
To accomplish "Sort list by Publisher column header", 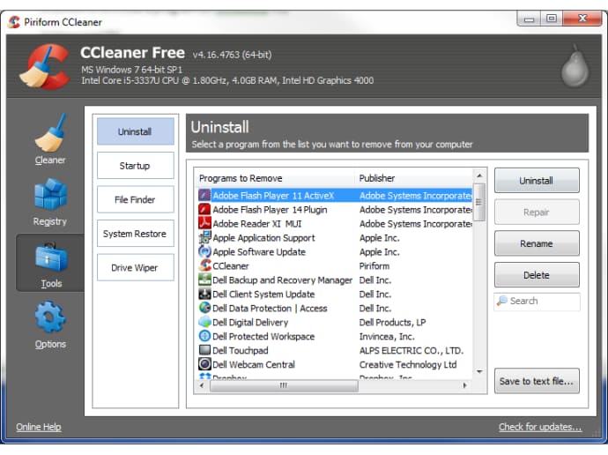I will click(x=412, y=178).
